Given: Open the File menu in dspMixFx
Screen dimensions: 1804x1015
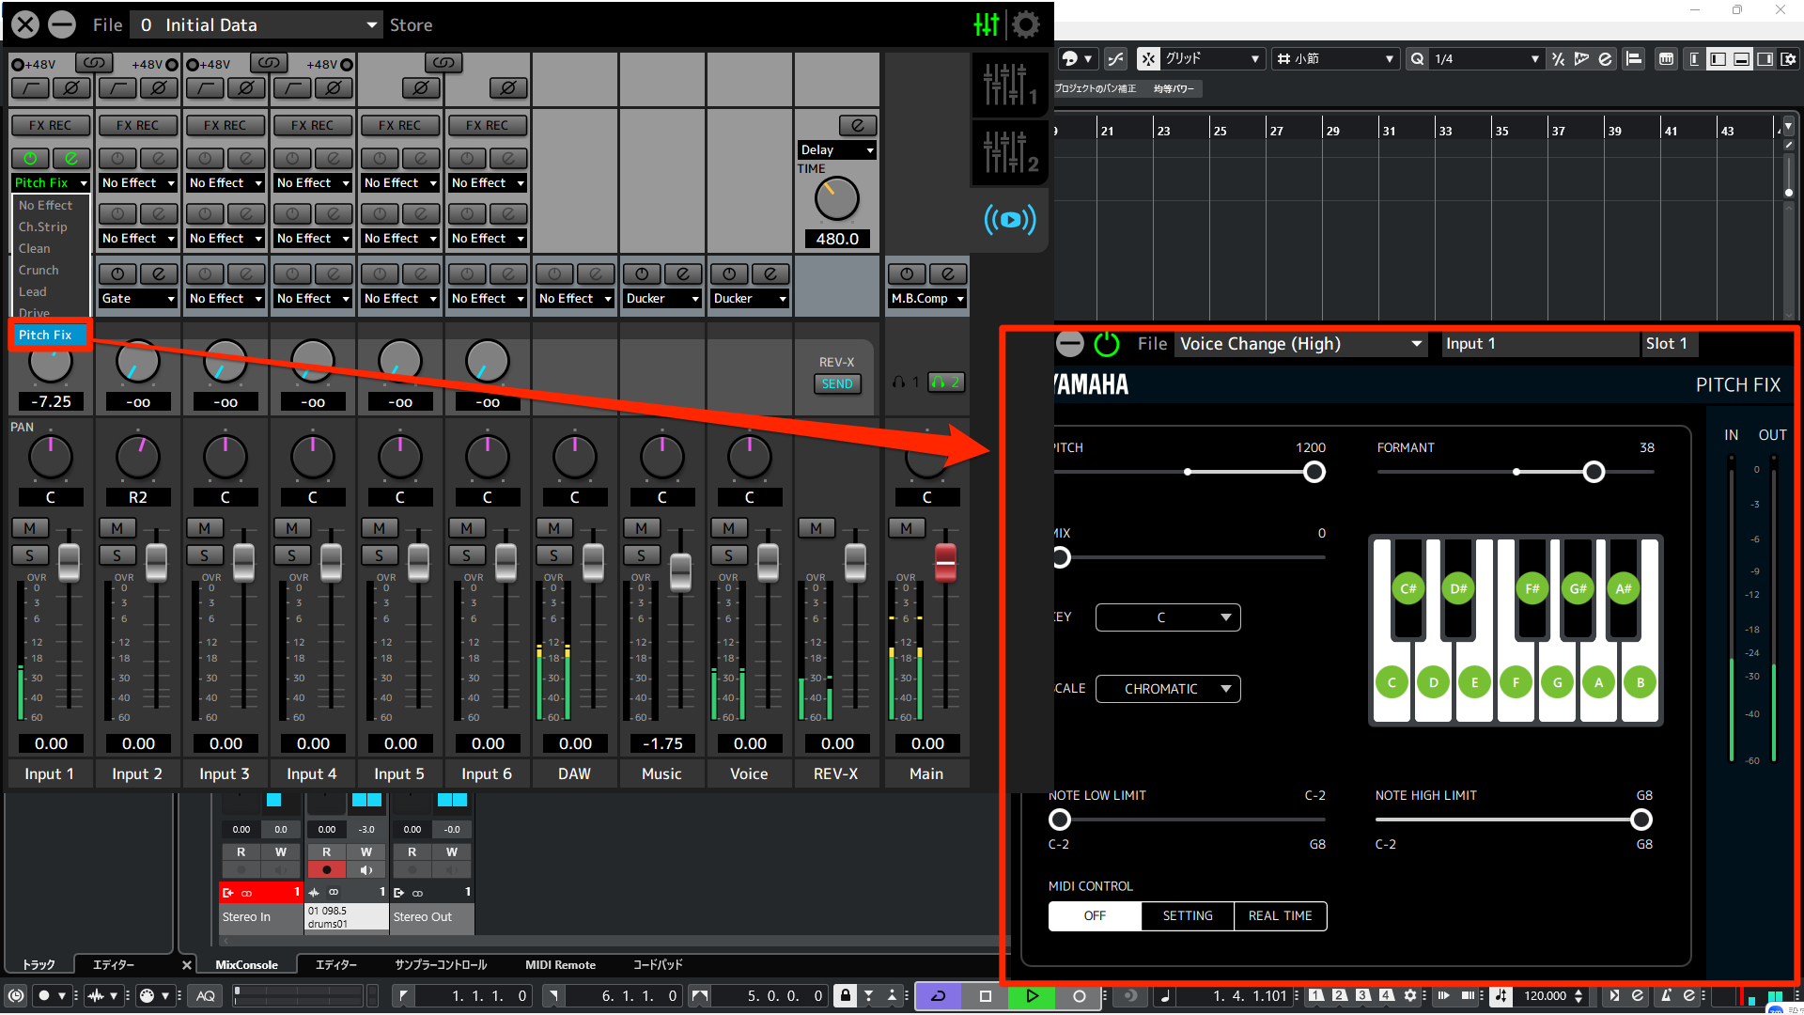Looking at the screenshot, I should [x=108, y=24].
